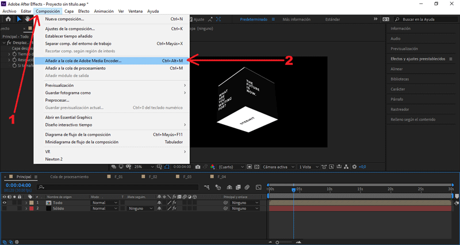The height and width of the screenshot is (245, 460).
Task: Select the Hand tool
Action: 27,19
